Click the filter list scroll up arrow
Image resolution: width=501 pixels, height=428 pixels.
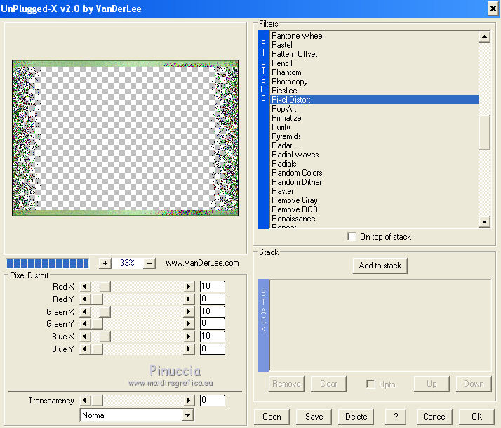point(484,37)
